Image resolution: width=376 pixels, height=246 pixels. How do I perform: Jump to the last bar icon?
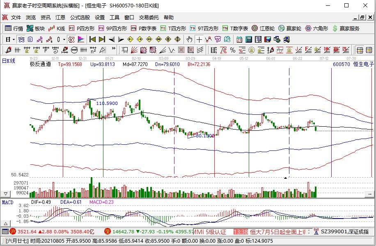click(x=102, y=39)
